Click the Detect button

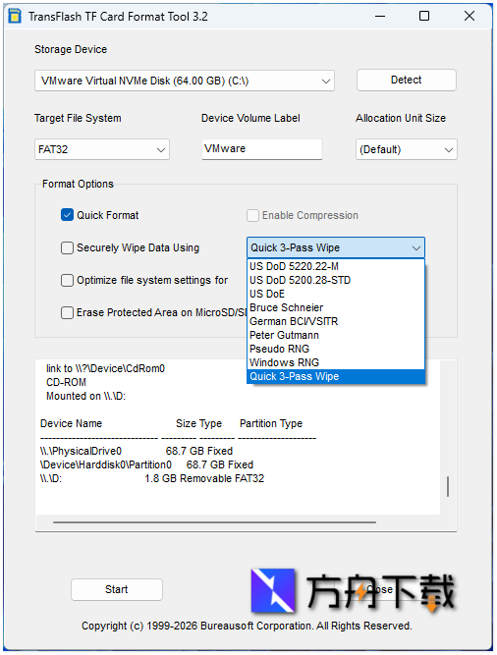tap(406, 80)
